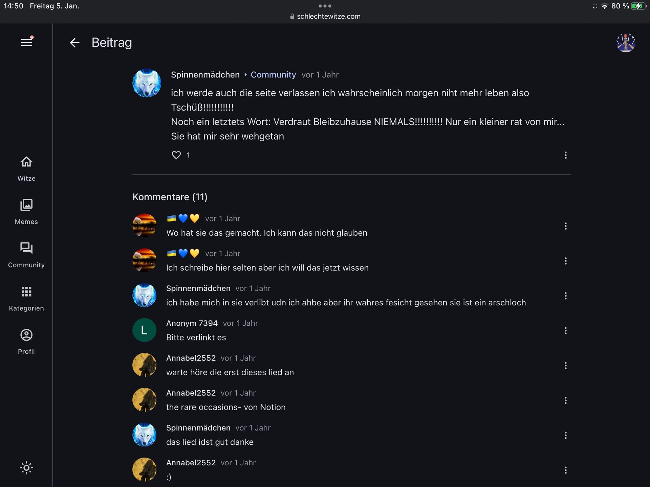Screen dimensions: 650x487
Task: Click the user avatar at top right
Action: [626, 43]
